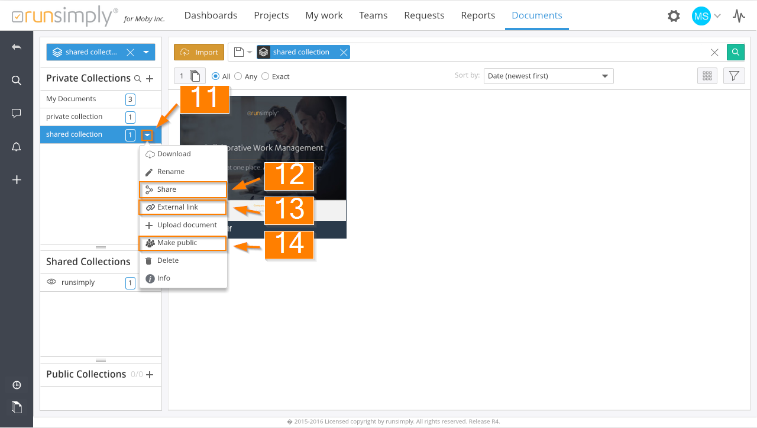Expand the MS user profile menu
This screenshot has height=428, width=757.
[x=706, y=16]
